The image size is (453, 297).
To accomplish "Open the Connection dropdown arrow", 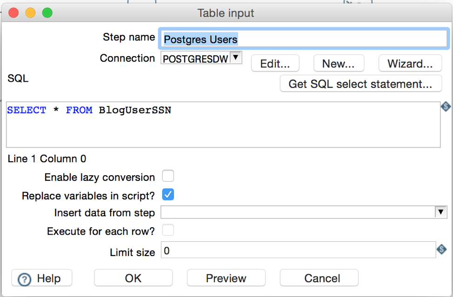I will coord(236,58).
